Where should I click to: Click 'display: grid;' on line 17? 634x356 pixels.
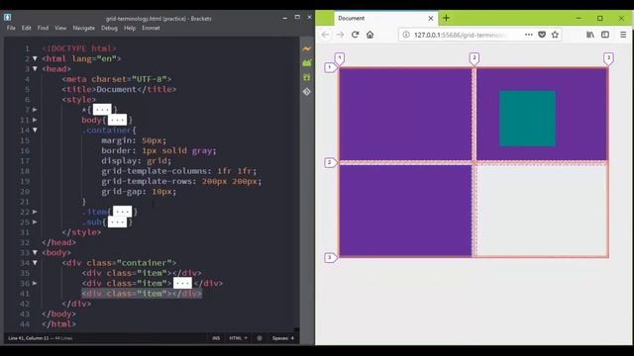136,160
